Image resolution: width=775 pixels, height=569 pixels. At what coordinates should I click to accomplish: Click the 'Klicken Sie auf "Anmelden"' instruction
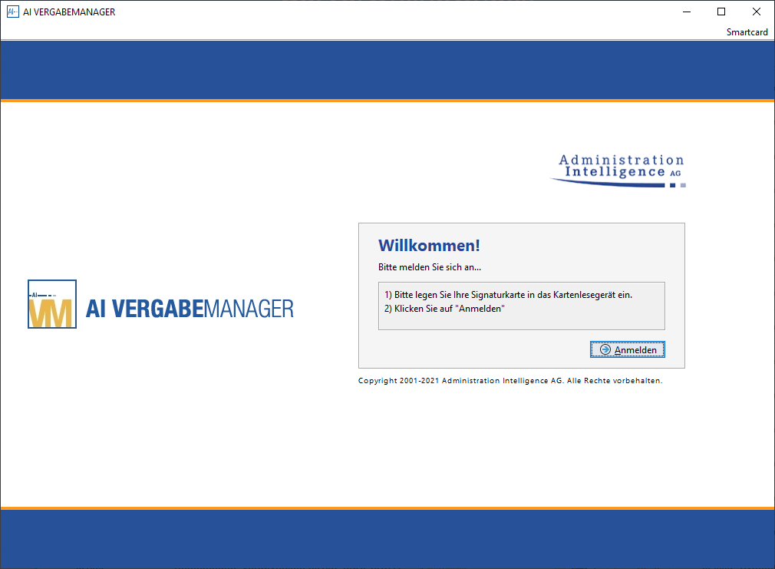click(444, 309)
